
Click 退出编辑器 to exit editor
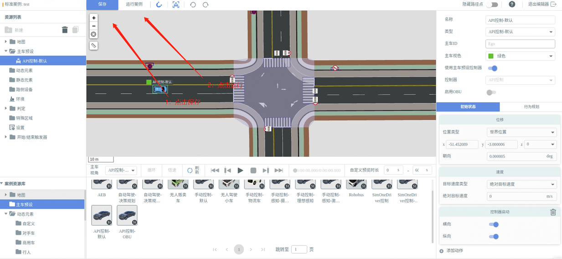pyautogui.click(x=542, y=4)
